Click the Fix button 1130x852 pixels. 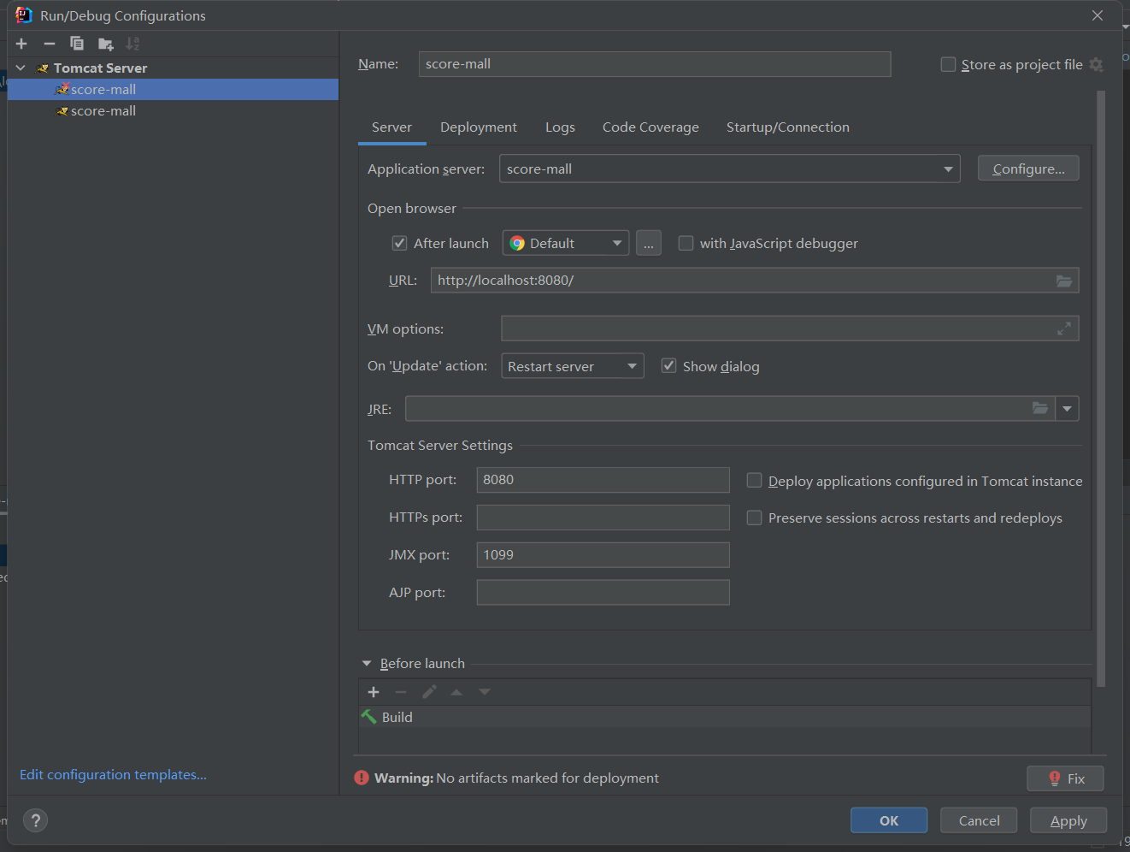tap(1065, 778)
